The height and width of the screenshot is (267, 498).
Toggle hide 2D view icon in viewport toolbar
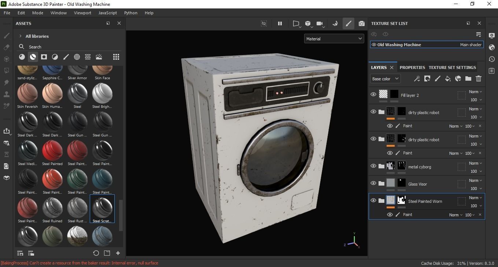coord(264,23)
